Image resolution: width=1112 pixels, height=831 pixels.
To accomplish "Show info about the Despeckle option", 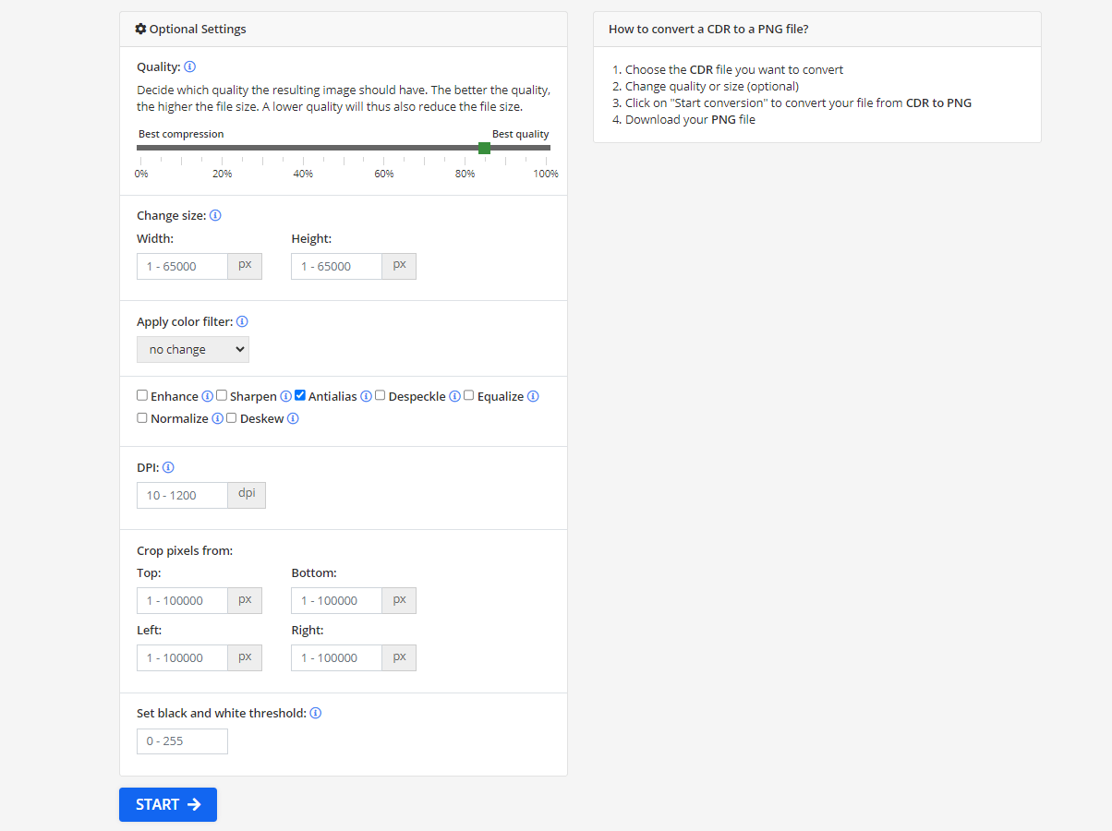I will pos(454,396).
